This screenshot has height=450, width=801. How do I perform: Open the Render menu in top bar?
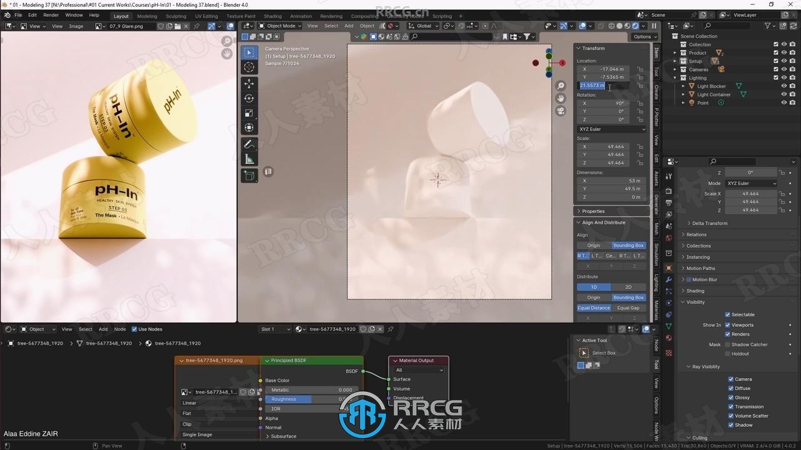51,15
